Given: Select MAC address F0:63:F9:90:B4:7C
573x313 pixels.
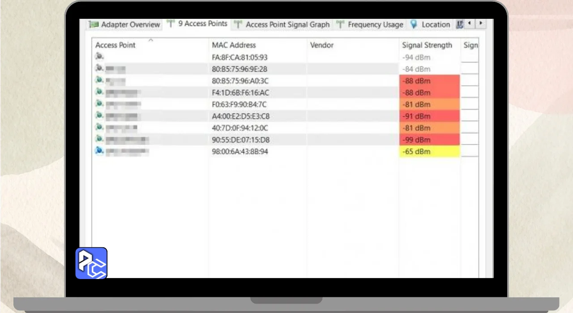Looking at the screenshot, I should tap(239, 105).
